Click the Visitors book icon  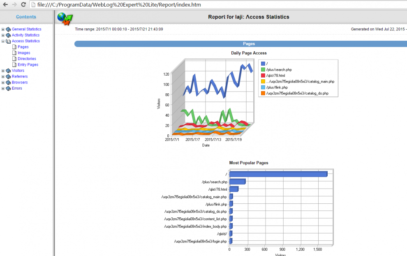point(8,71)
